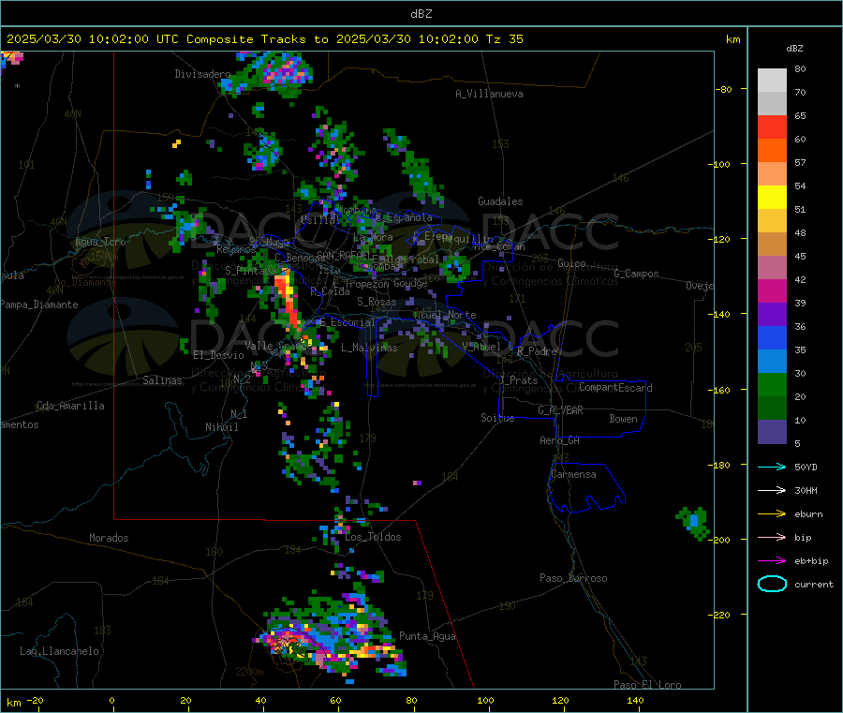843x713 pixels.
Task: Click the 65 dBZ red color swatch
Action: [x=772, y=126]
